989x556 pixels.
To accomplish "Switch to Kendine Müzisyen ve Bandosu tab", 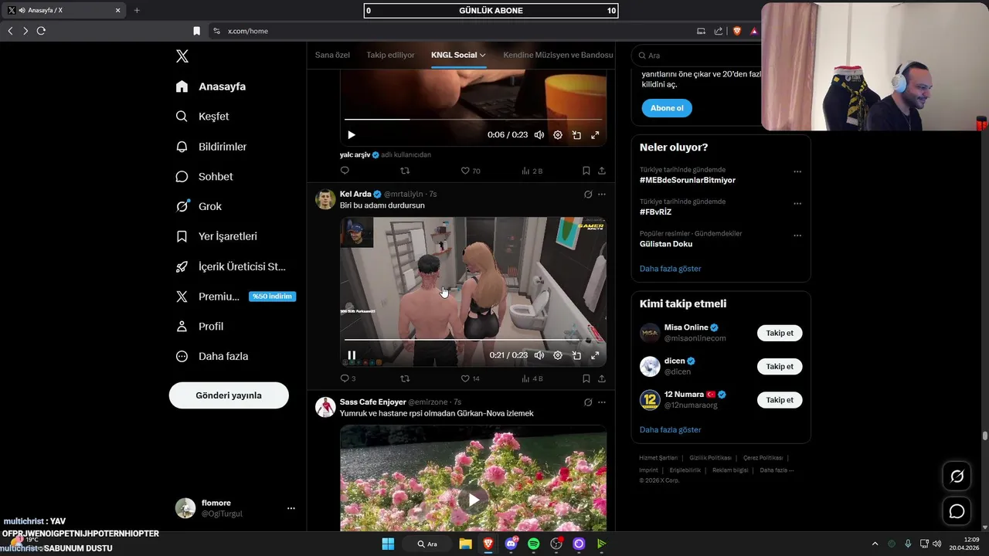I will (558, 55).
